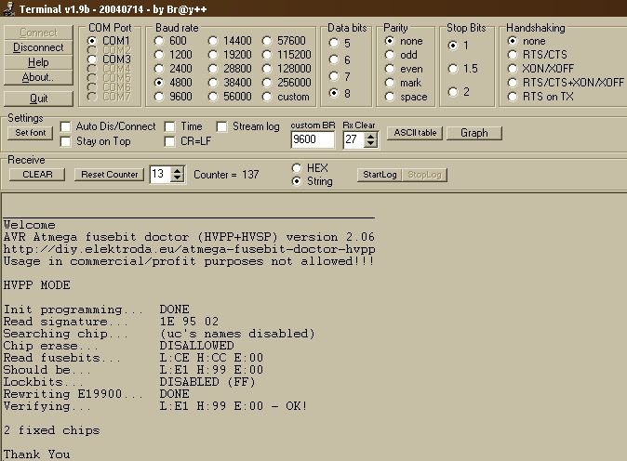Set handshaking to XON/XOFF
The height and width of the screenshot is (461, 627).
coord(513,69)
